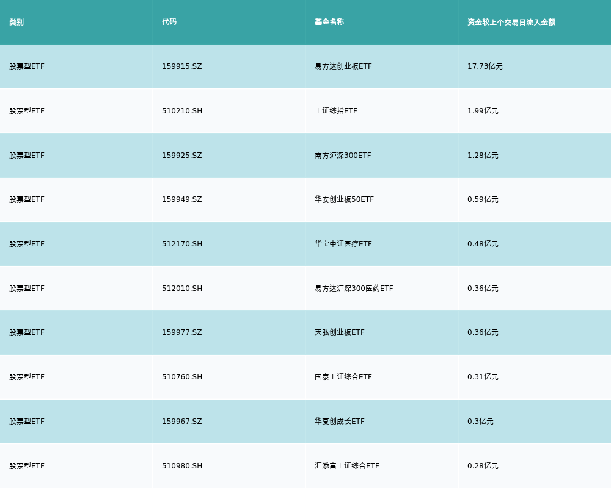Click fund name 国泰上证综合ETF

point(343,377)
